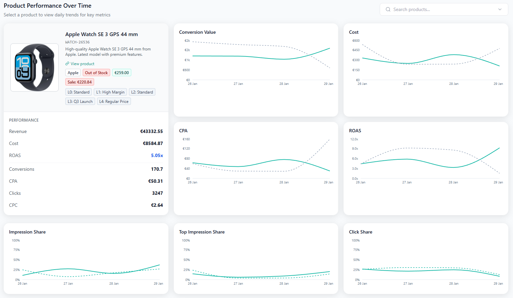Click the magnifying glass search icon
Screen dimensions: 513x298
(388, 9)
